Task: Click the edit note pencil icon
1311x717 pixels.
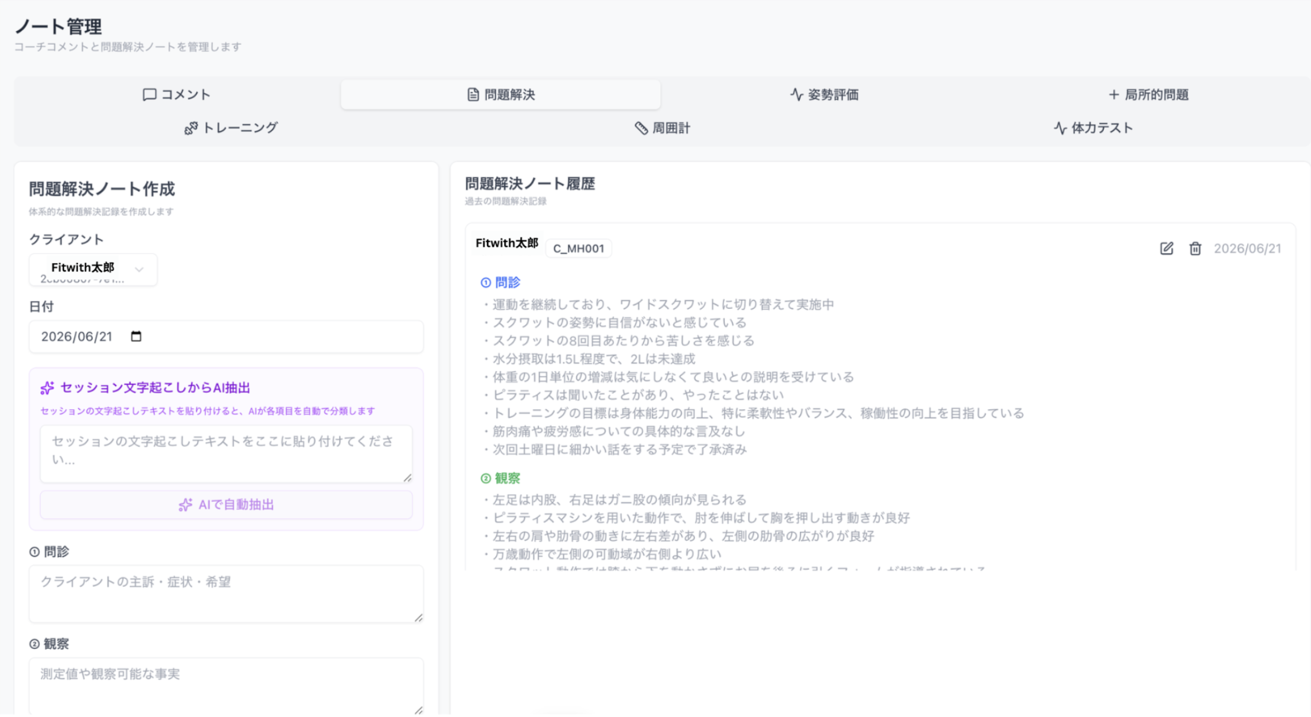Action: click(x=1166, y=248)
